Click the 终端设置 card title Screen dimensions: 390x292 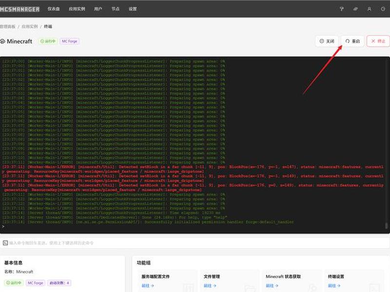click(x=336, y=276)
